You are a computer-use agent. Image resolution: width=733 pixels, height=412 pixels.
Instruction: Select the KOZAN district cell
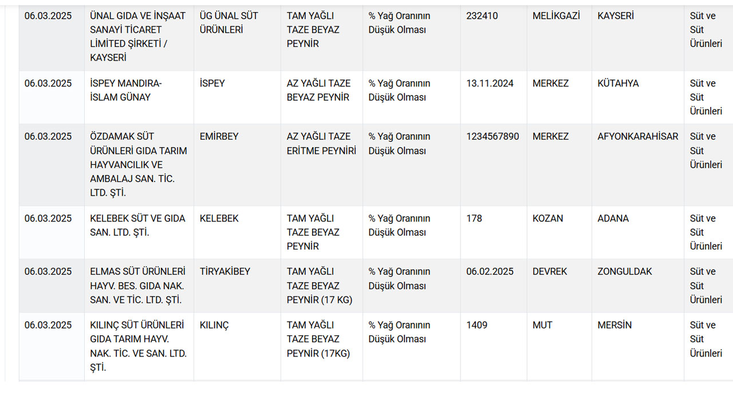click(x=559, y=232)
